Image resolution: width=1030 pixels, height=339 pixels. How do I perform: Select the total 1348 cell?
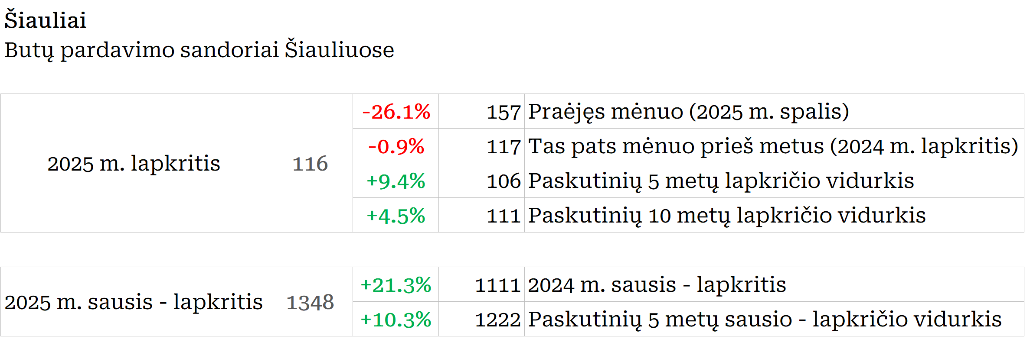point(310,302)
